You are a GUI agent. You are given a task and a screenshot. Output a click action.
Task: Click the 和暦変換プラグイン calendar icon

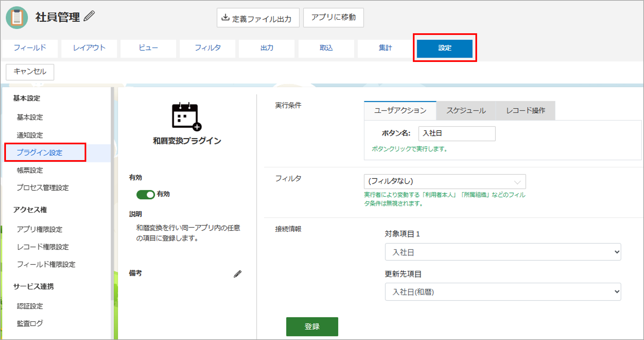(187, 117)
